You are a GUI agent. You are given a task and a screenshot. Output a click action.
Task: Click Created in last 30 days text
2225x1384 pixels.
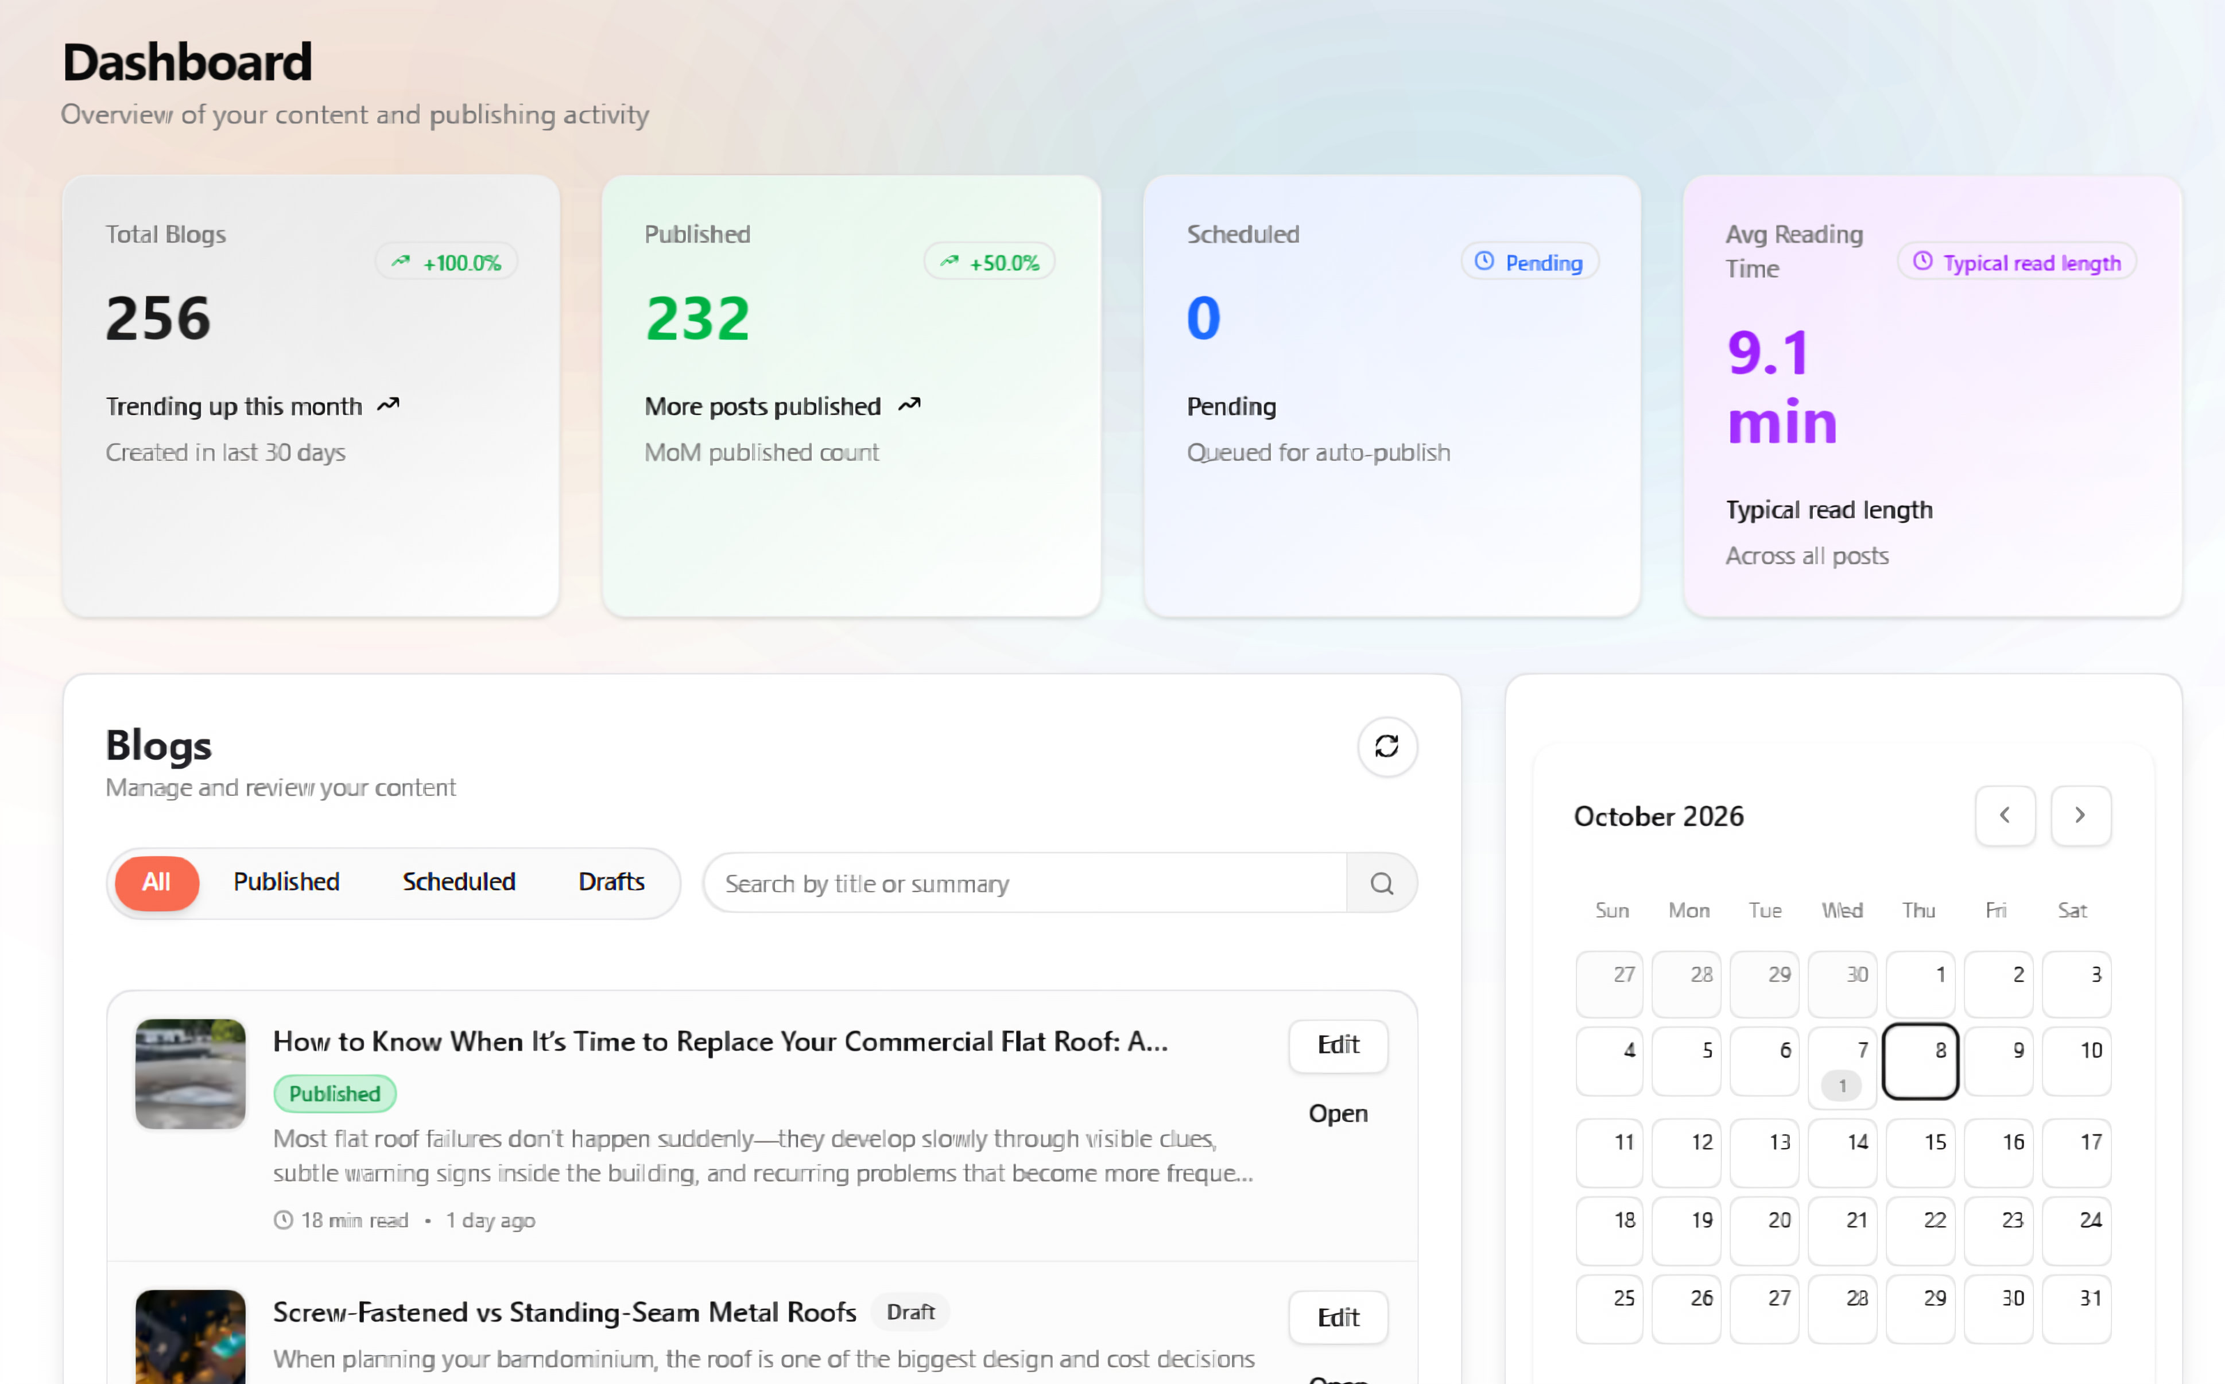click(225, 452)
